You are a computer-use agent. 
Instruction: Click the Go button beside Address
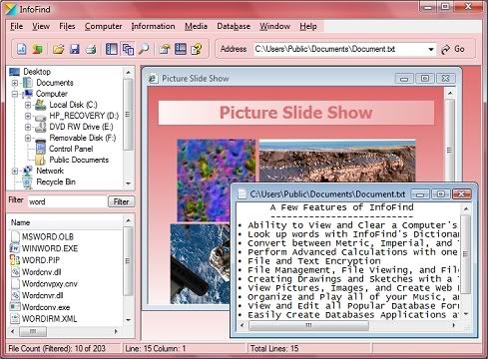coord(453,49)
